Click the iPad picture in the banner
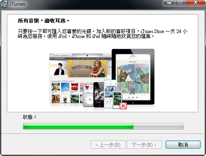206x156 pixels. 133,77
